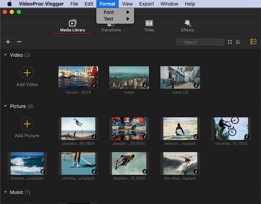Switch to grid view icon
261x204 pixels.
(230, 42)
